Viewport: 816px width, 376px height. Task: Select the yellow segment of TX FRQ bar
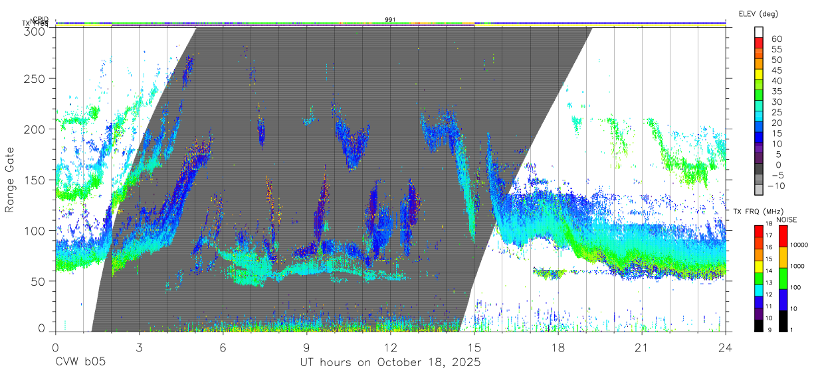pyautogui.click(x=759, y=266)
